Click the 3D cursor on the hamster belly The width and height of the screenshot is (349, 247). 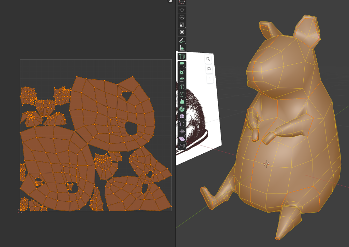click(266, 164)
